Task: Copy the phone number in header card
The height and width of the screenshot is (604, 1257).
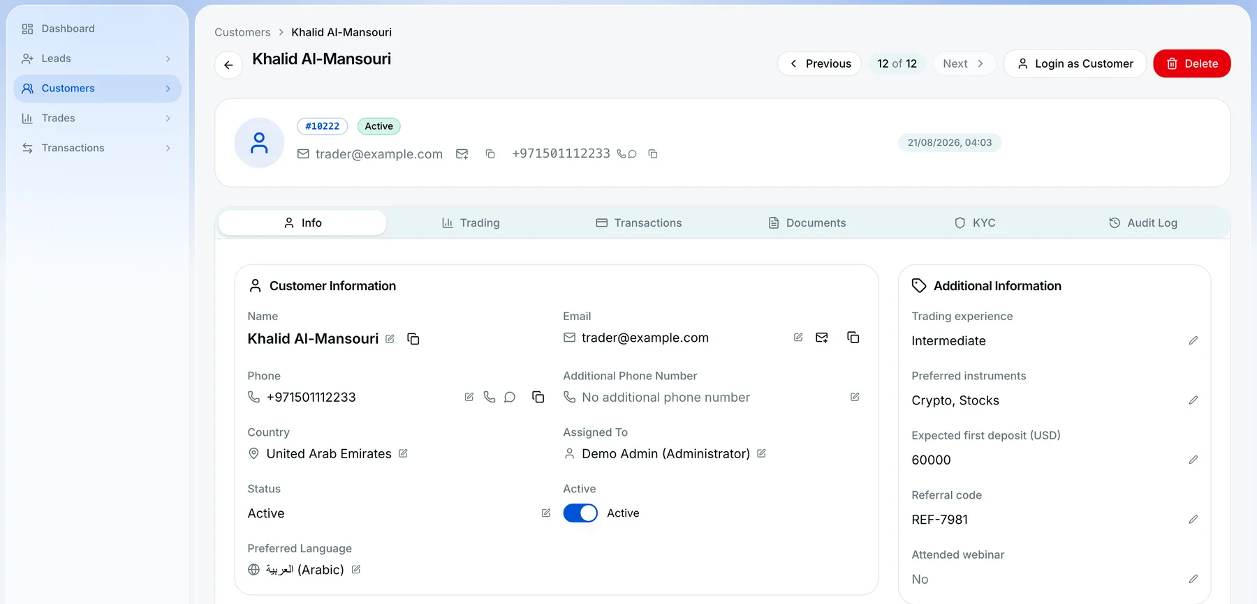Action: [653, 154]
